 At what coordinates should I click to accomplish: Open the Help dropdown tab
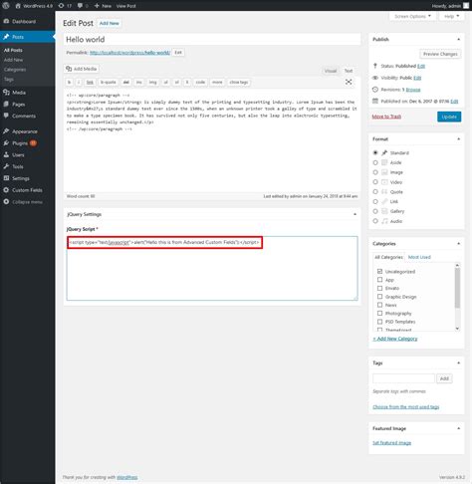coord(452,16)
